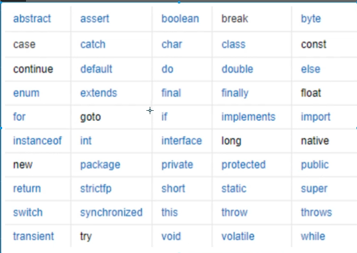Open the 'synchronized' keyword link

click(x=111, y=213)
